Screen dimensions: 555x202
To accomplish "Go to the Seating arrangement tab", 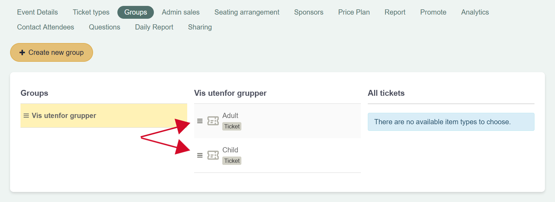I will coord(247,12).
